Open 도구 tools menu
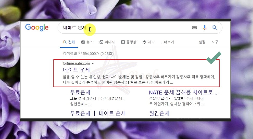 pos(215,42)
